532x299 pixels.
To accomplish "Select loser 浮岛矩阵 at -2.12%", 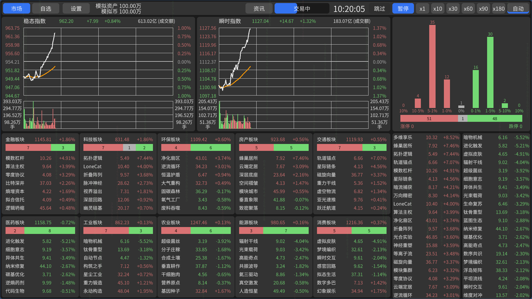I will coord(496,270).
